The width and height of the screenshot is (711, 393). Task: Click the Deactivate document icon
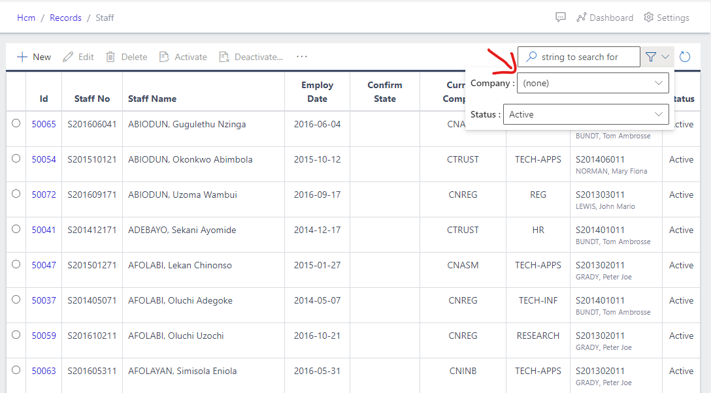(x=224, y=57)
